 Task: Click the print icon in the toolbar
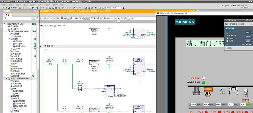20,8
